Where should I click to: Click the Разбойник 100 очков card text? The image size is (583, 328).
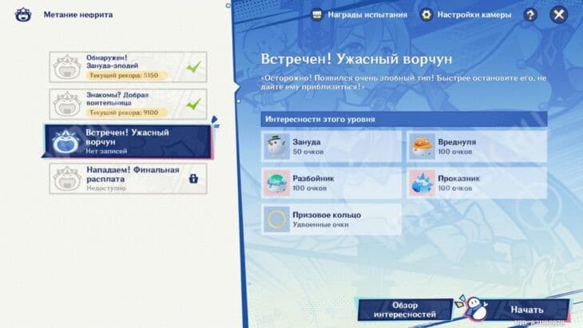[x=313, y=183]
